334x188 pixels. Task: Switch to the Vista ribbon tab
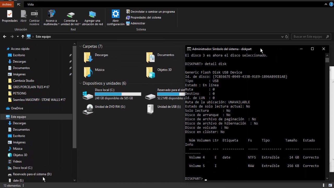point(31,4)
